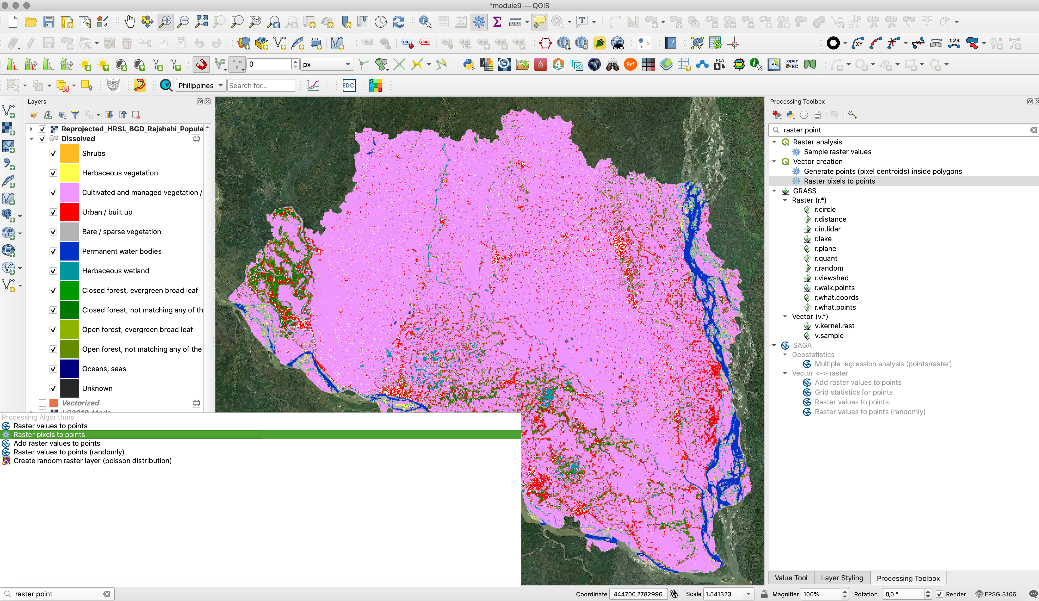Click the render toggle checkbox in status bar
Screen dimensions: 1039x601
(x=942, y=594)
